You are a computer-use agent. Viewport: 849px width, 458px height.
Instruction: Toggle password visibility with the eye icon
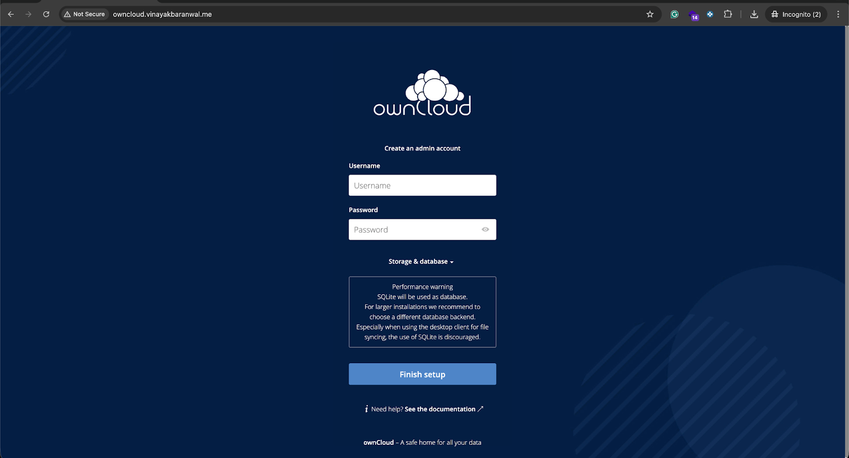pos(485,230)
